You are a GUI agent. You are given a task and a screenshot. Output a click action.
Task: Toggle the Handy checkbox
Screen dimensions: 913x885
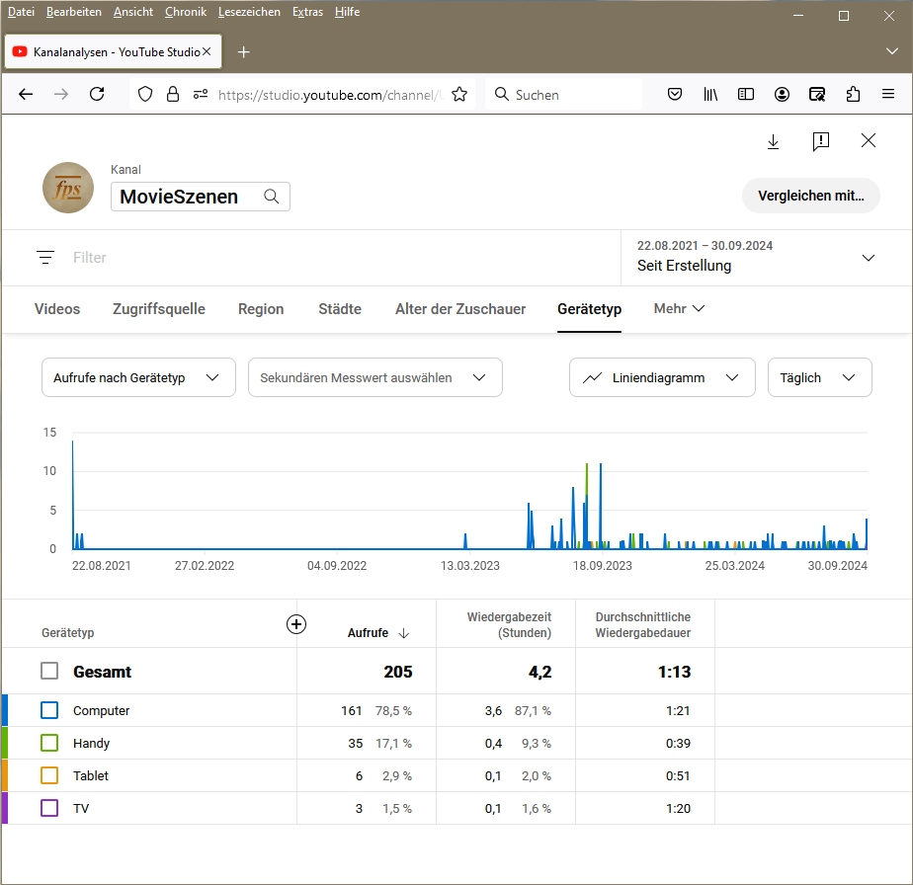(49, 743)
